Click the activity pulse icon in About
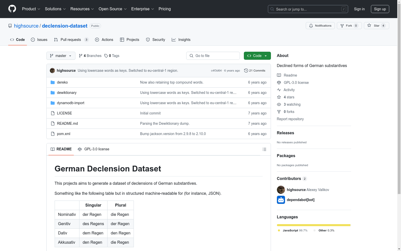Viewport: 401px width, 251px height. click(x=279, y=90)
